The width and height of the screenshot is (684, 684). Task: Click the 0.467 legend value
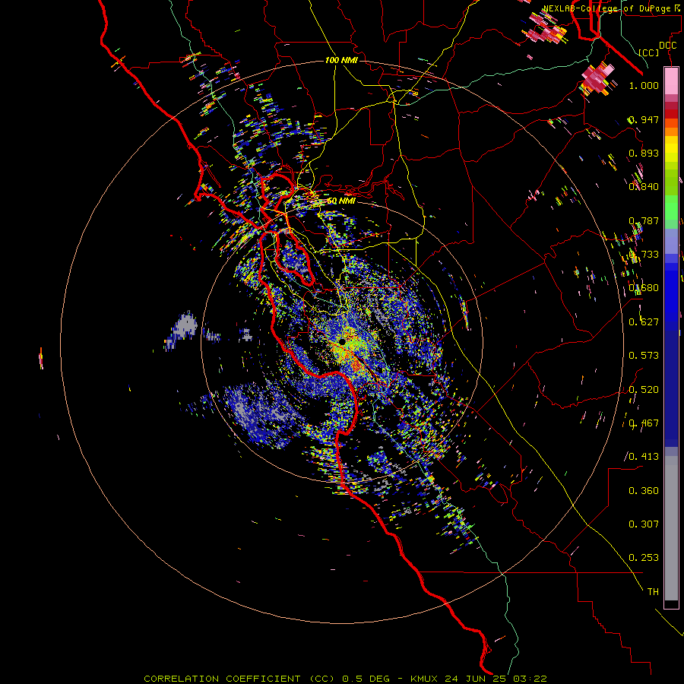(x=644, y=423)
